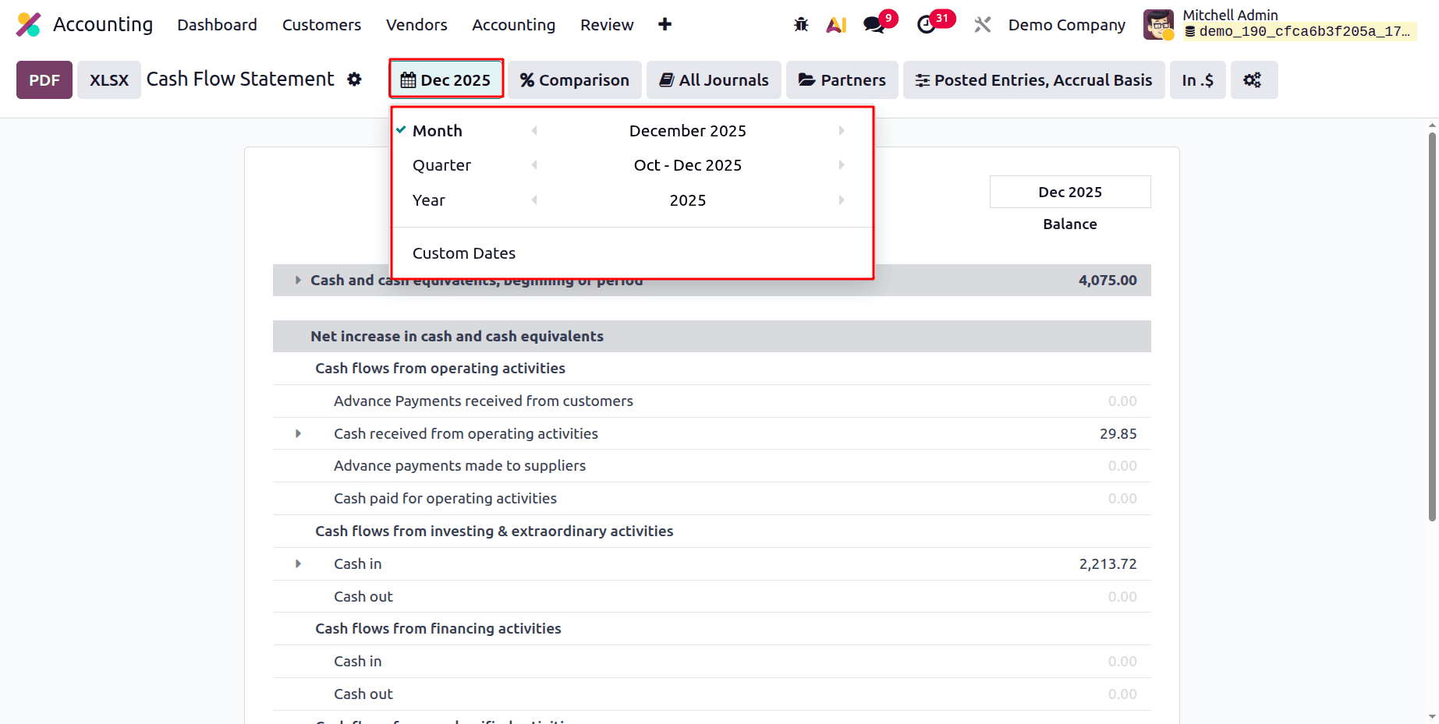
Task: Click the PDF export button
Action: (44, 79)
